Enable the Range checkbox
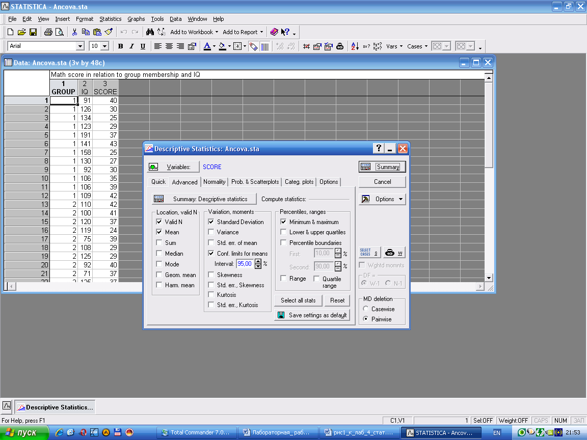The width and height of the screenshot is (587, 440). tap(283, 279)
